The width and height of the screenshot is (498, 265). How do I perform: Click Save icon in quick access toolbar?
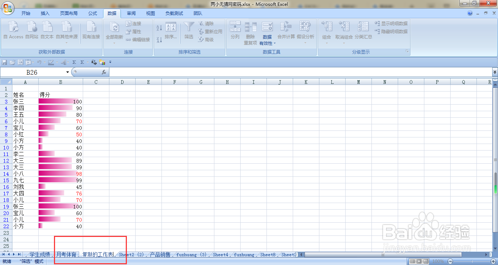point(5,62)
